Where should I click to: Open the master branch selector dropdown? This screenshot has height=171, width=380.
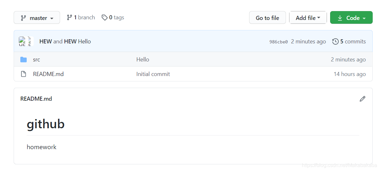tap(37, 18)
